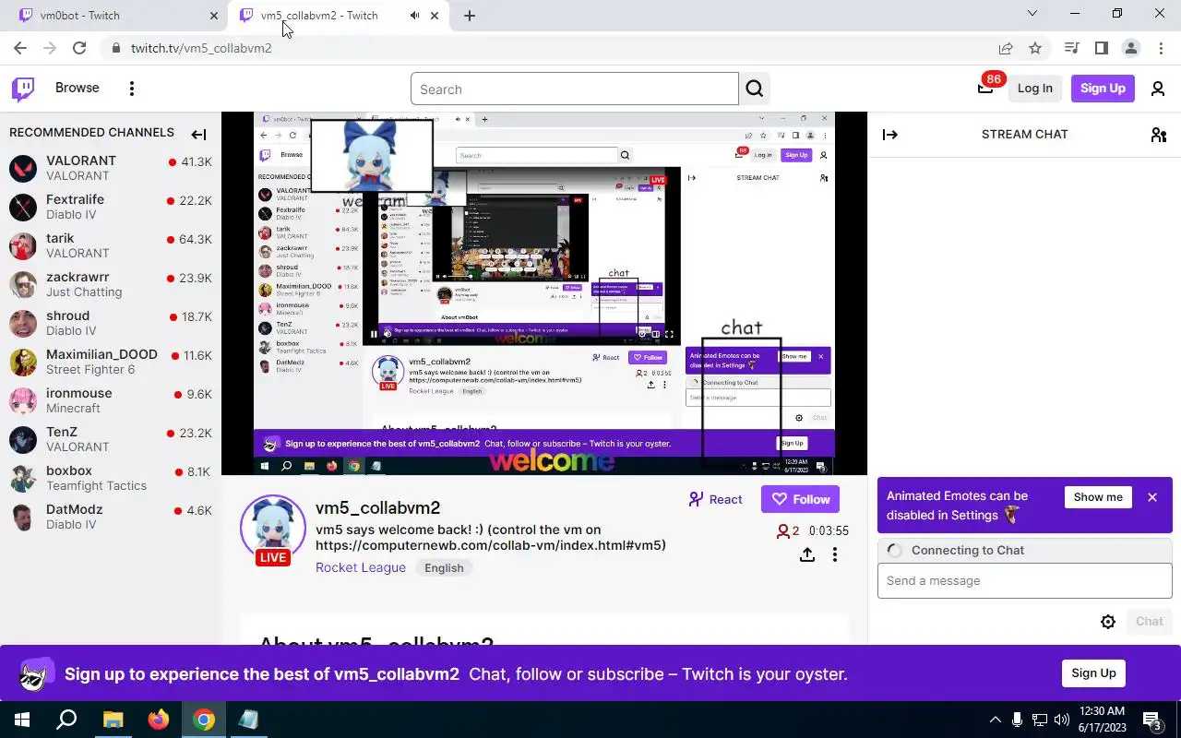This screenshot has width=1181, height=738.
Task: Open boxbox Teamfight Tactics channel
Action: [111, 478]
